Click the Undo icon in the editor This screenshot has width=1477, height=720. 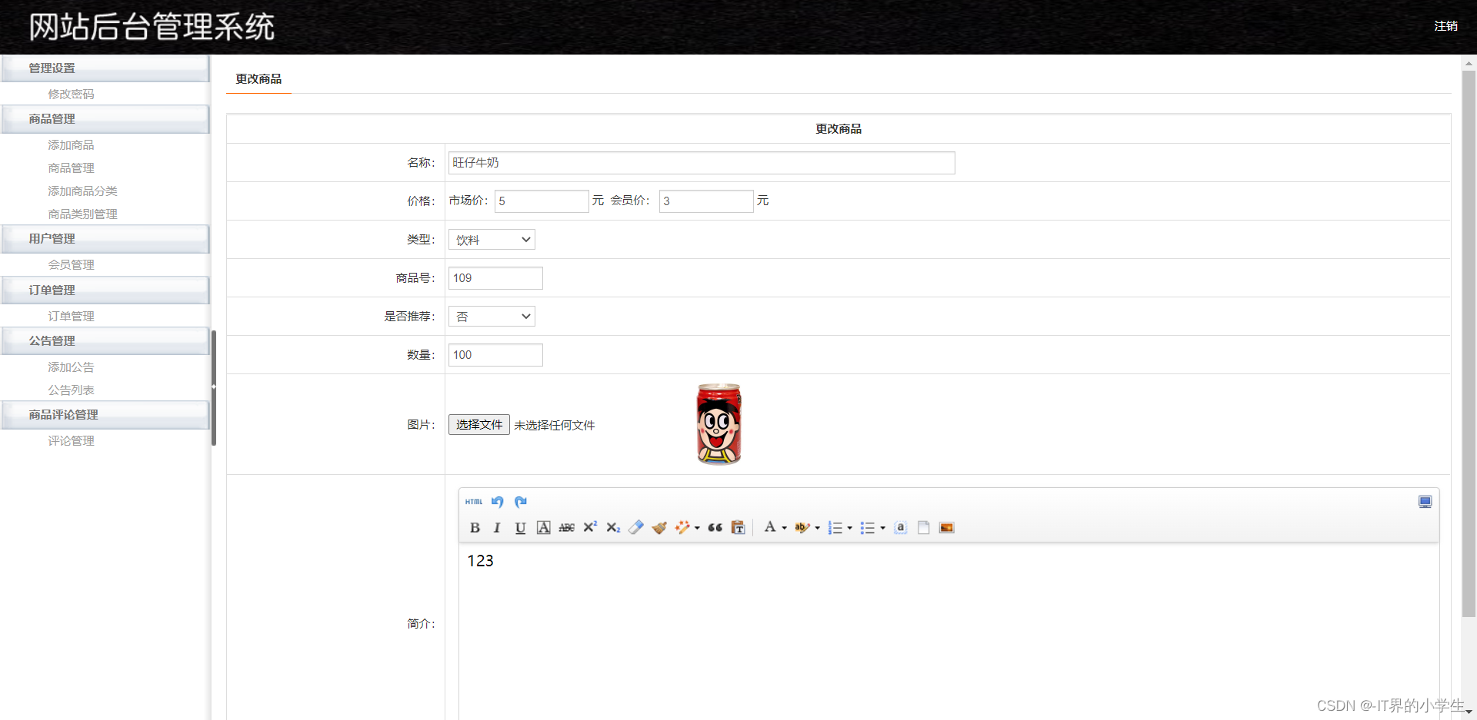pyautogui.click(x=497, y=502)
